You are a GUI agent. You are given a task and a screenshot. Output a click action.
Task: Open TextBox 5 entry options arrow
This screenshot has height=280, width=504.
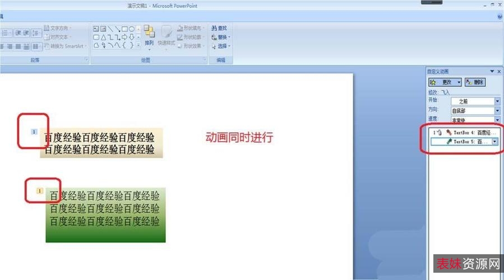494,141
